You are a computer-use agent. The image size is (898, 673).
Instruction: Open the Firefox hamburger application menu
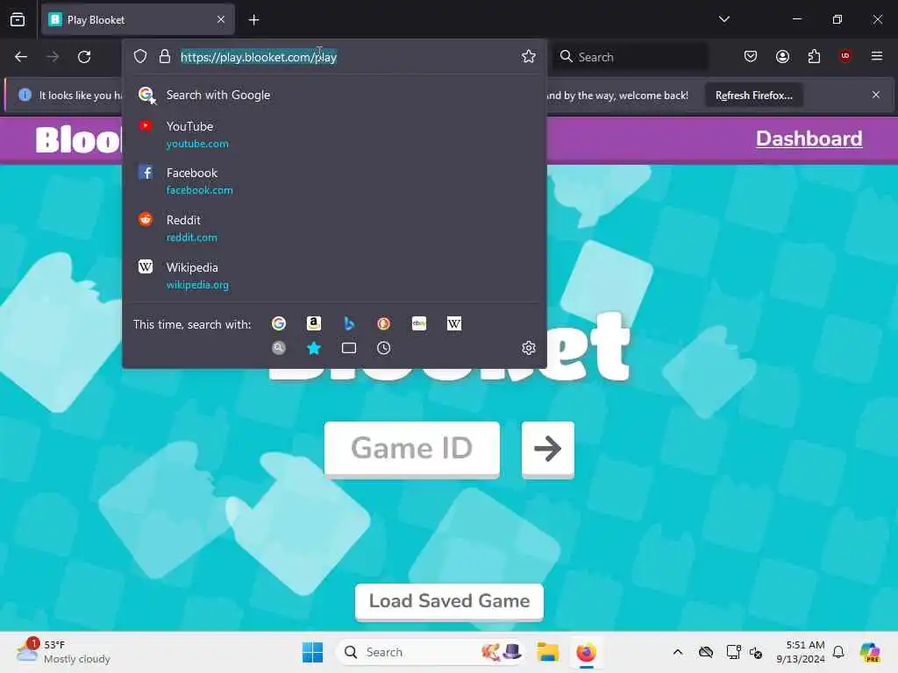(877, 56)
